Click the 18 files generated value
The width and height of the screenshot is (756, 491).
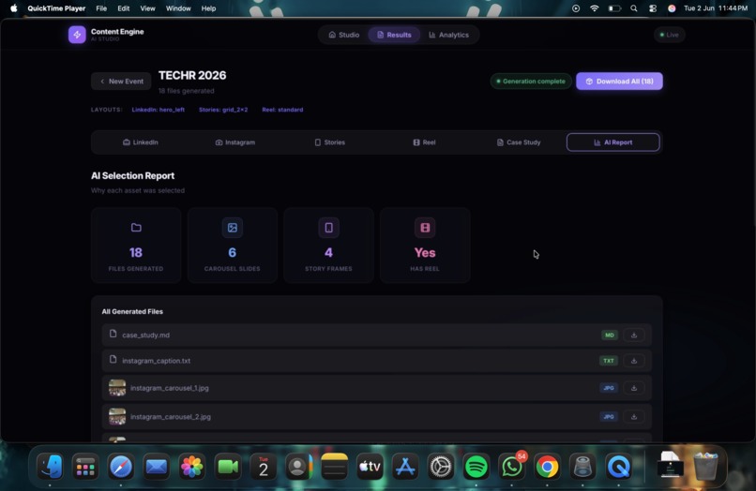[x=136, y=252]
